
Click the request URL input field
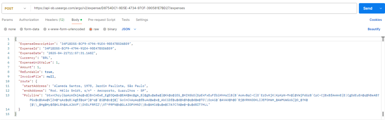pos(193,8)
